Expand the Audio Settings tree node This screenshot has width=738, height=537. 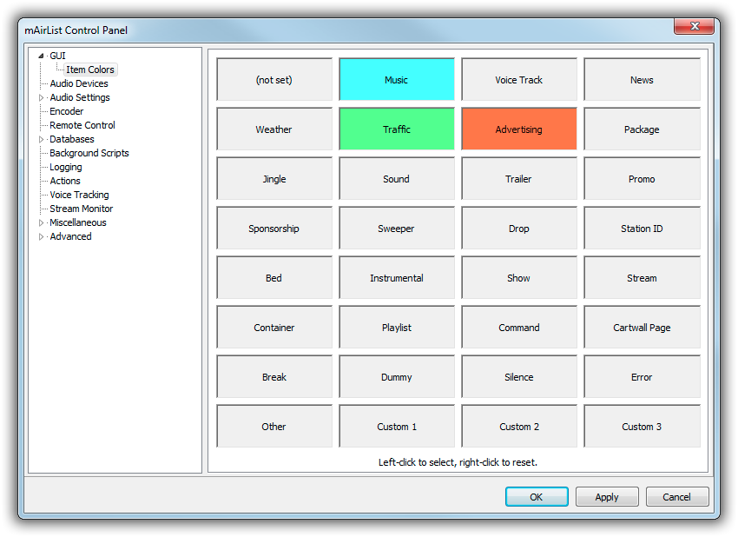pos(41,98)
